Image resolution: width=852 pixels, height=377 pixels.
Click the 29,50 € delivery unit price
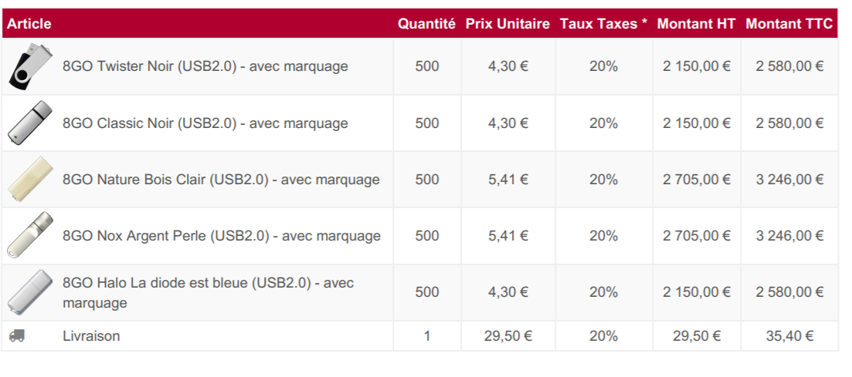point(507,336)
